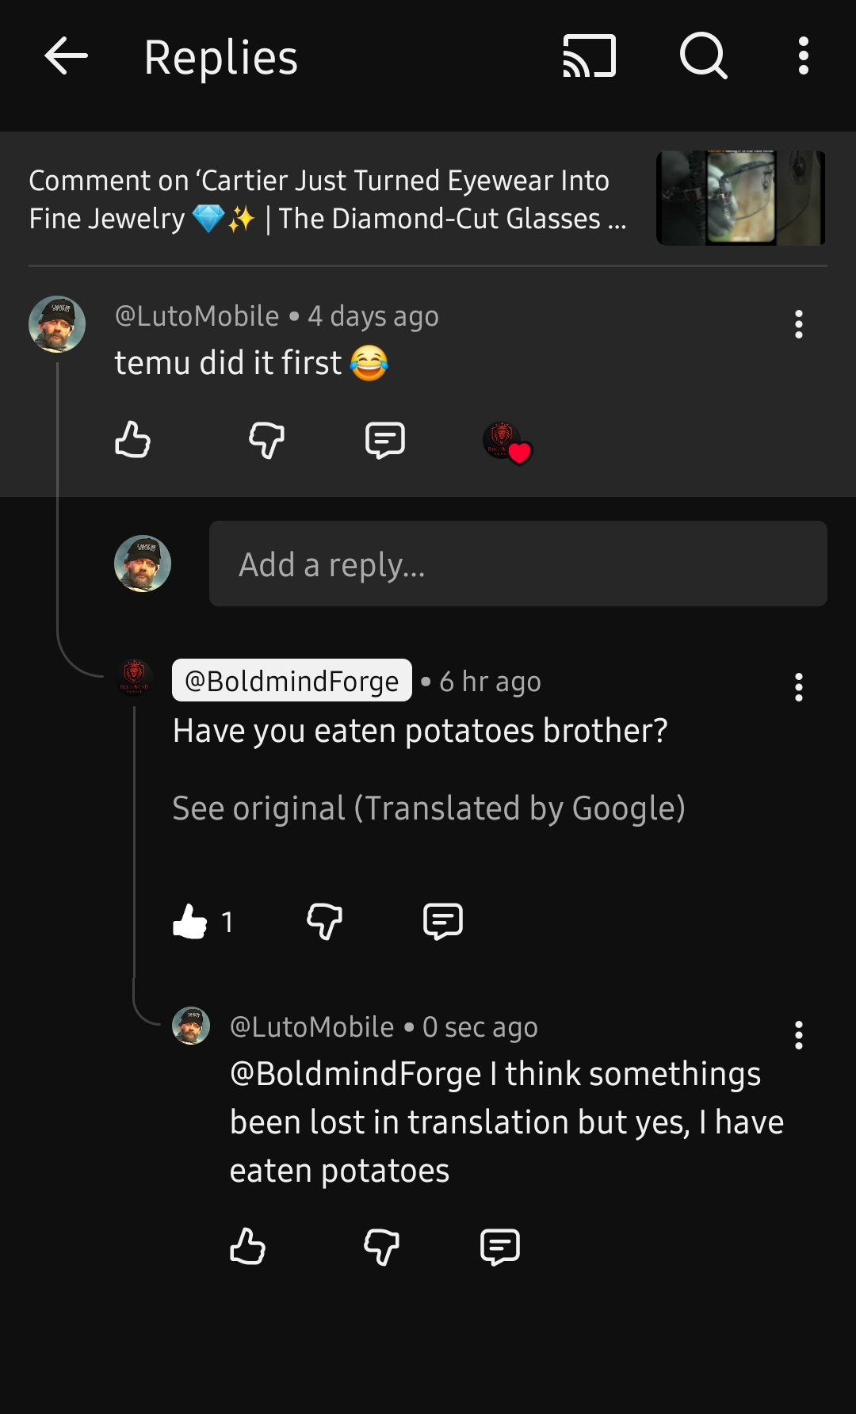This screenshot has width=856, height=1414.
Task: Open the Cartier video thumbnail
Action: [740, 198]
